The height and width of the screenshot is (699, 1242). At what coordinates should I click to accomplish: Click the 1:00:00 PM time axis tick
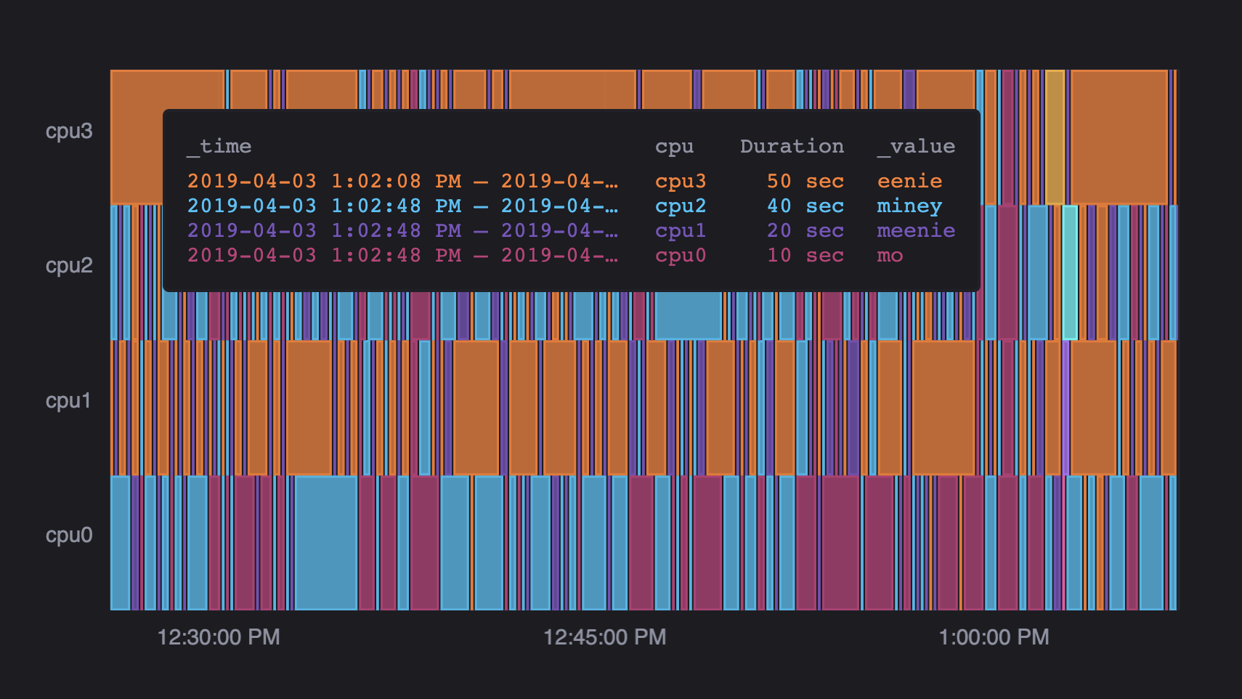[994, 637]
